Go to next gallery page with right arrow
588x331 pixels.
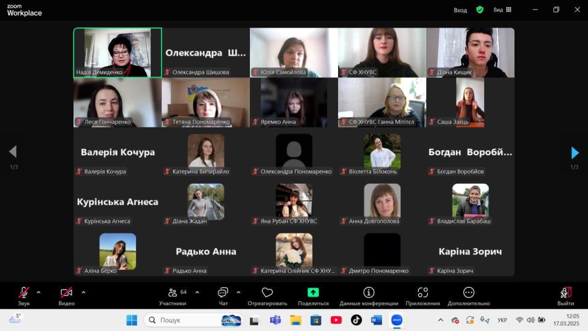click(575, 153)
